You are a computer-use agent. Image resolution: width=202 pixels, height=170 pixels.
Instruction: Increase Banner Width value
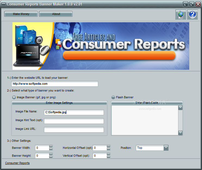[51, 146]
